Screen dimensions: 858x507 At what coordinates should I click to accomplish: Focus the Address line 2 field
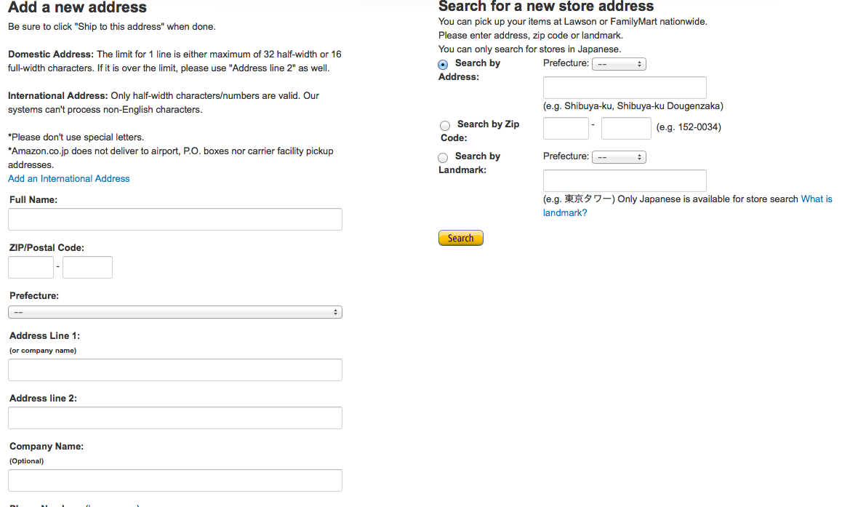click(x=175, y=418)
